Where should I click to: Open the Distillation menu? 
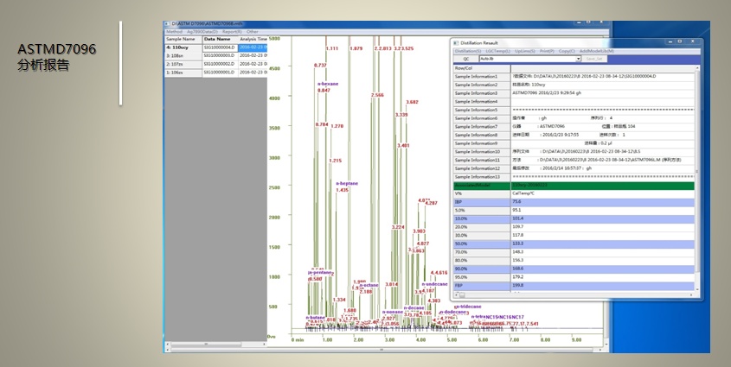468,51
